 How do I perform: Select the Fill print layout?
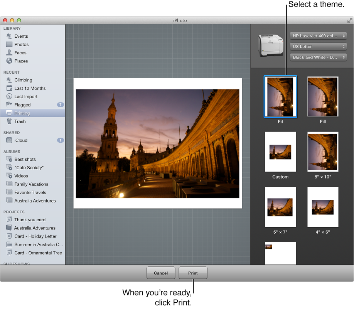point(323,96)
